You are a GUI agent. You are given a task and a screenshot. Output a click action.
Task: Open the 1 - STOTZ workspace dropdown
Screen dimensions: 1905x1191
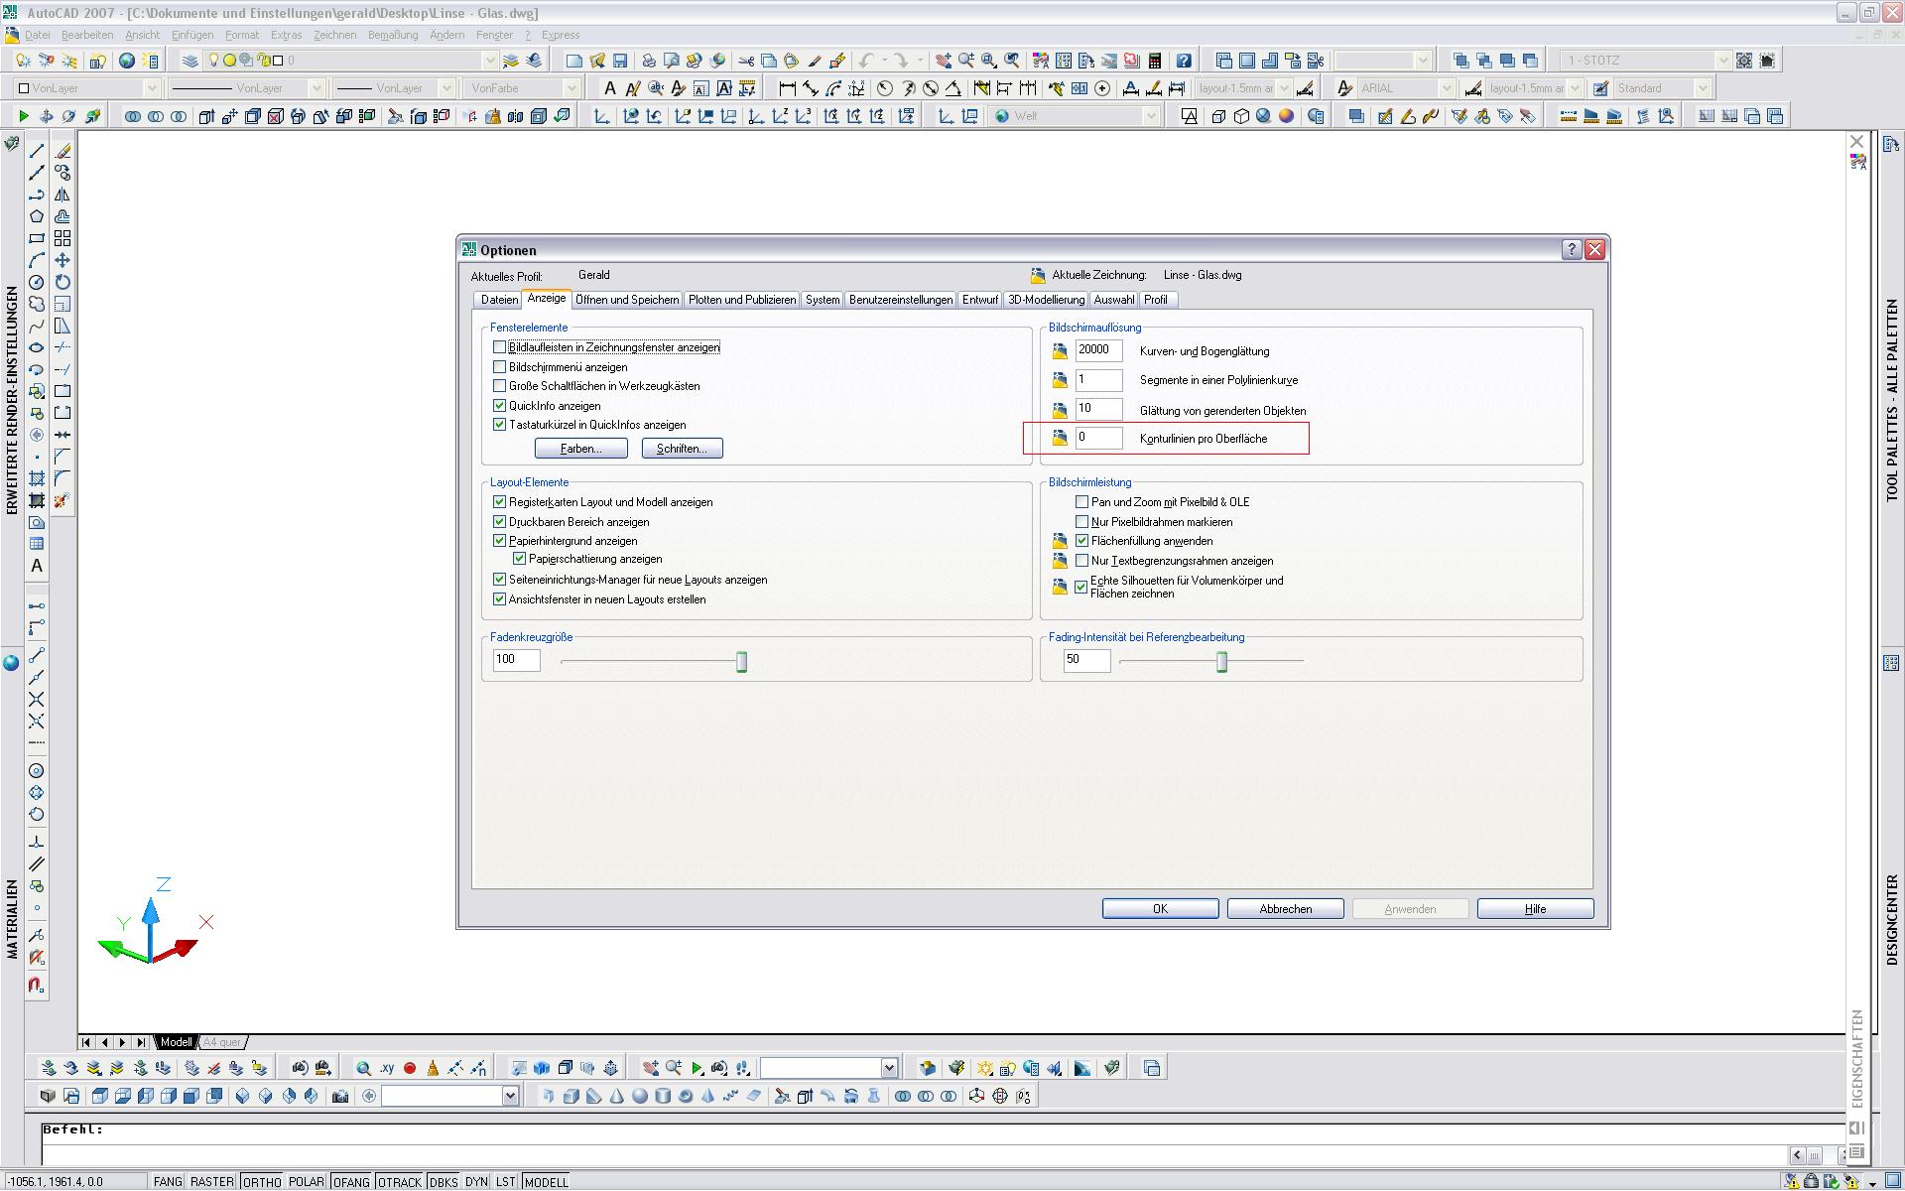click(1723, 61)
